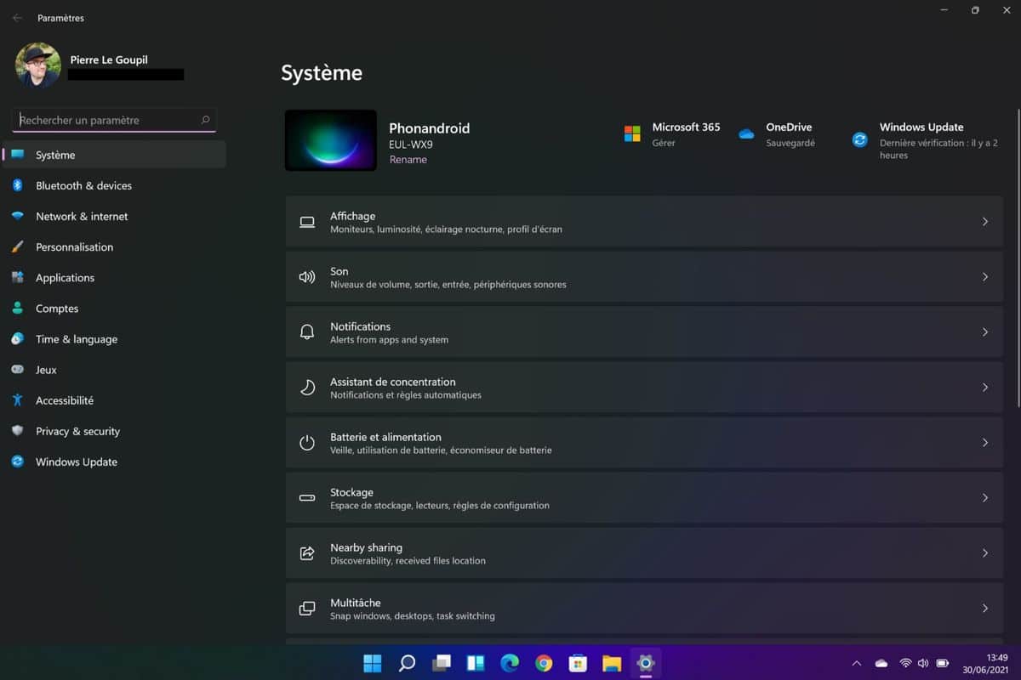Open Wi-Fi network status in the tray
The width and height of the screenshot is (1021, 680).
coord(905,663)
